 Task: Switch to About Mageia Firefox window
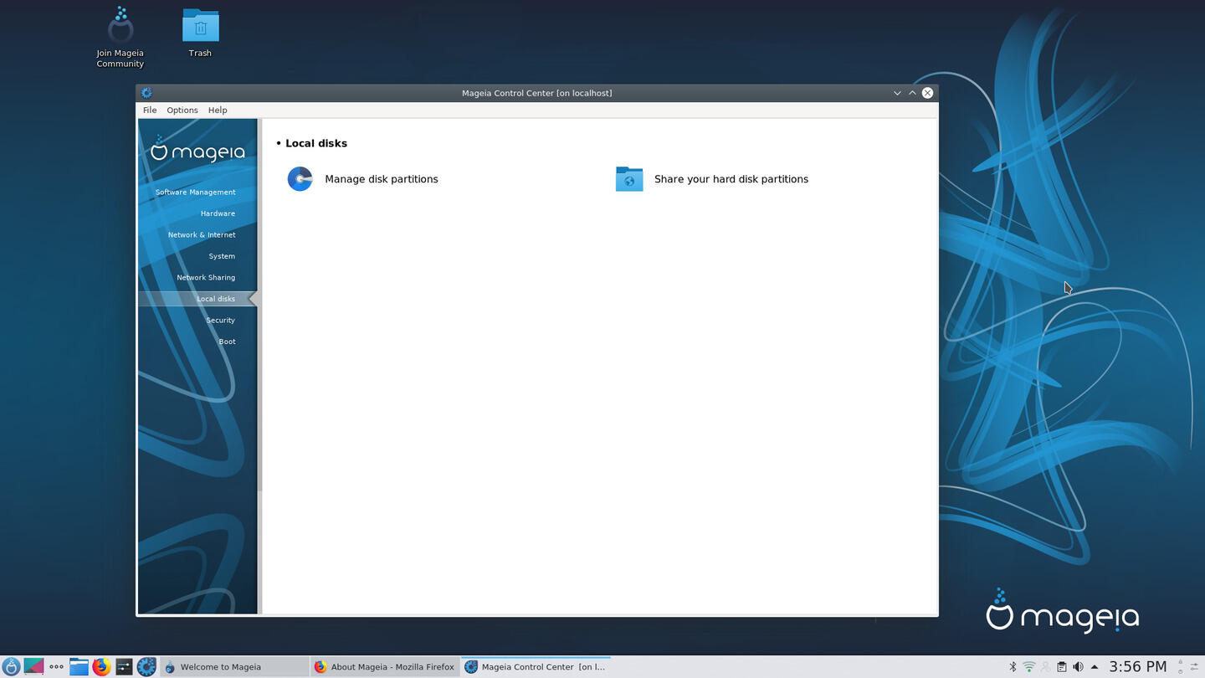point(385,667)
